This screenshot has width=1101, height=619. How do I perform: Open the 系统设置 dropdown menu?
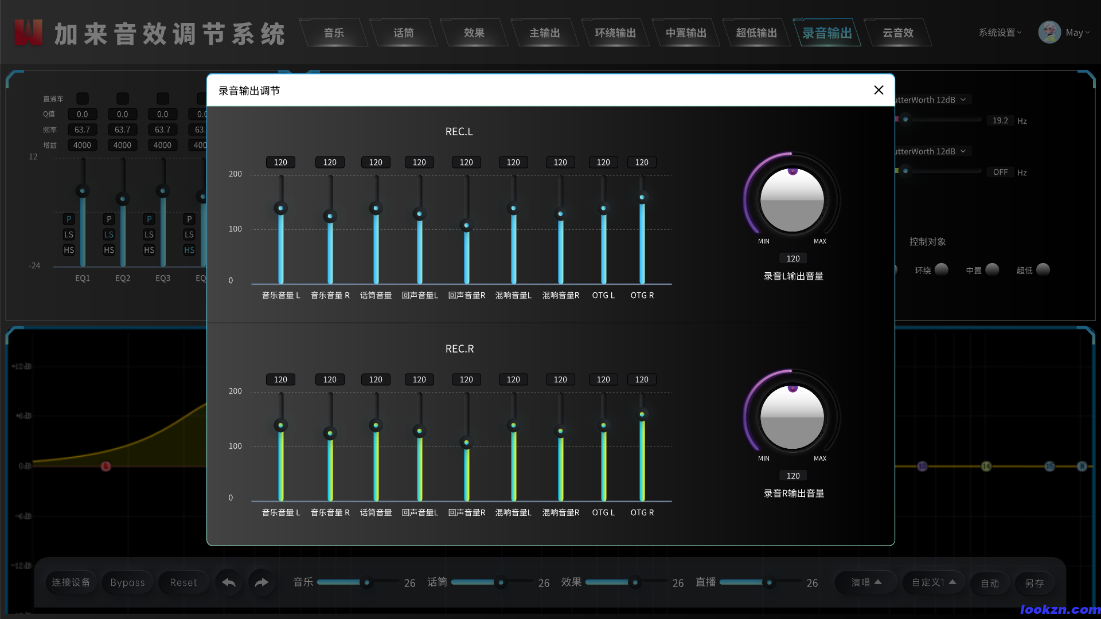click(998, 32)
